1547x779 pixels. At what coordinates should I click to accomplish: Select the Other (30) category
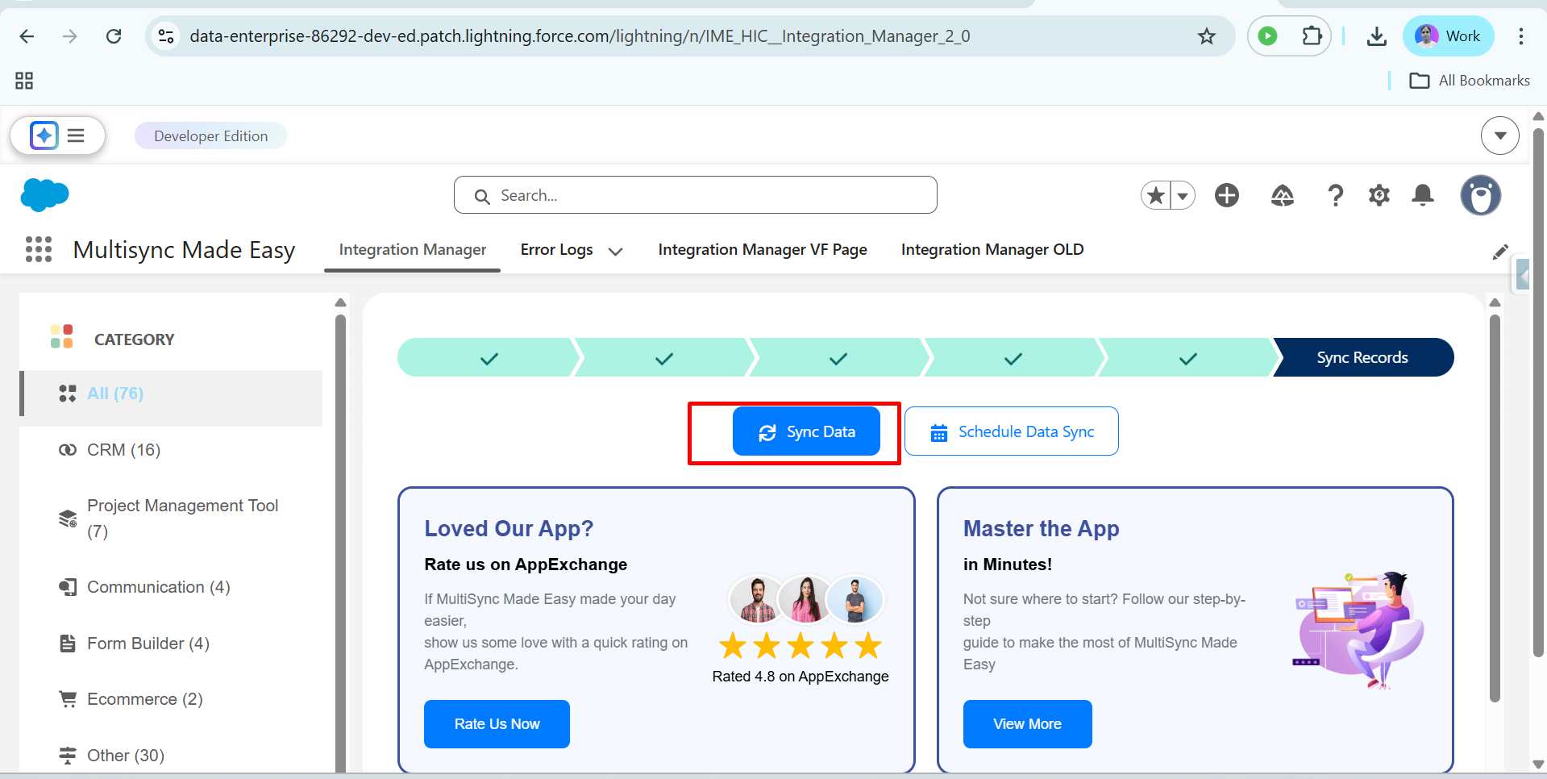click(171, 756)
